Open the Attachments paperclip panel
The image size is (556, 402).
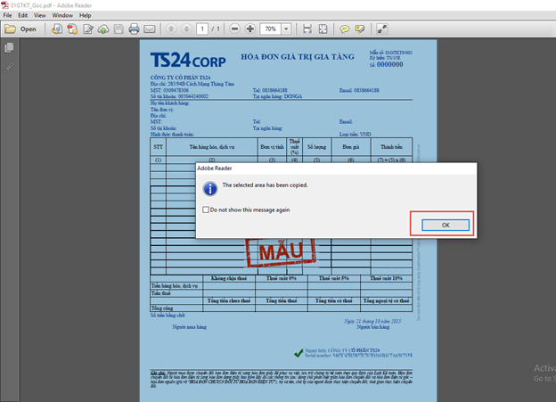tap(9, 68)
